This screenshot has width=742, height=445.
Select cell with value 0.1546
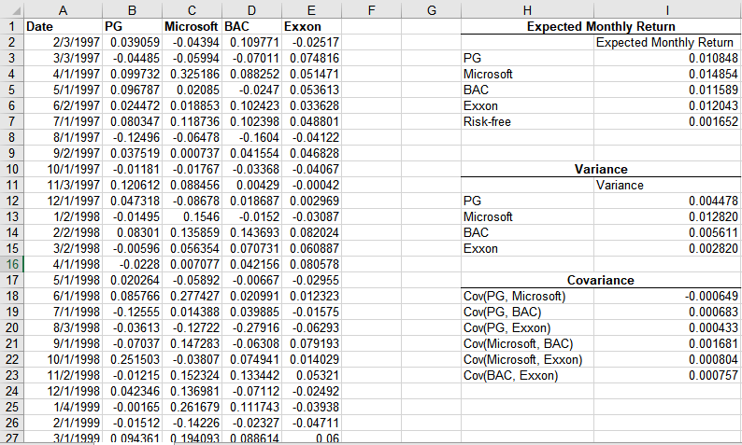(x=192, y=216)
